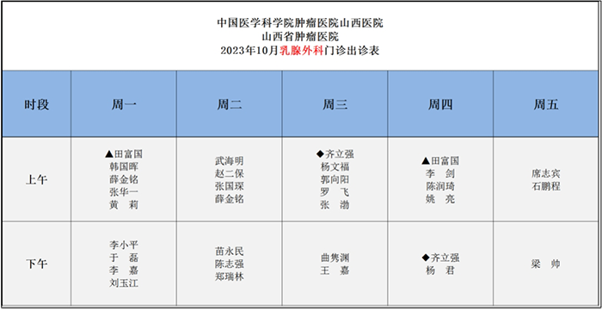
Task: Select the name 王 嘉
Action: coord(335,270)
